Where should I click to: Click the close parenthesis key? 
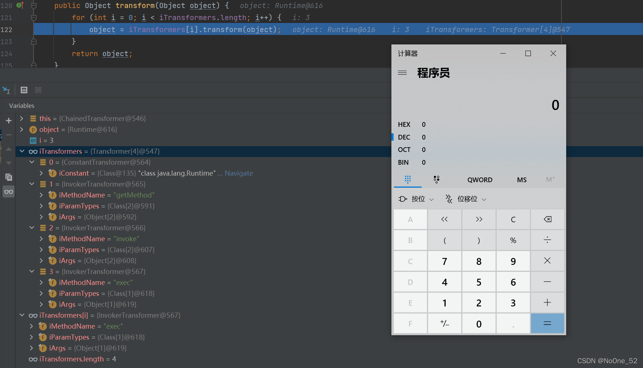[479, 240]
